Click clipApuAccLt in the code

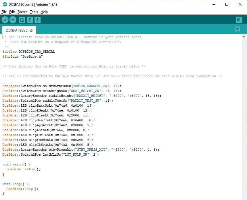pyautogui.click(x=41, y=125)
